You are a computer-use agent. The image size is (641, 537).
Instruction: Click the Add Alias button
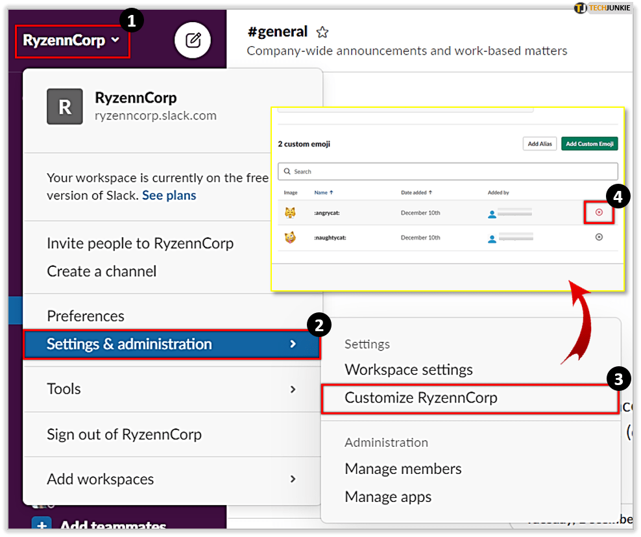(x=539, y=144)
